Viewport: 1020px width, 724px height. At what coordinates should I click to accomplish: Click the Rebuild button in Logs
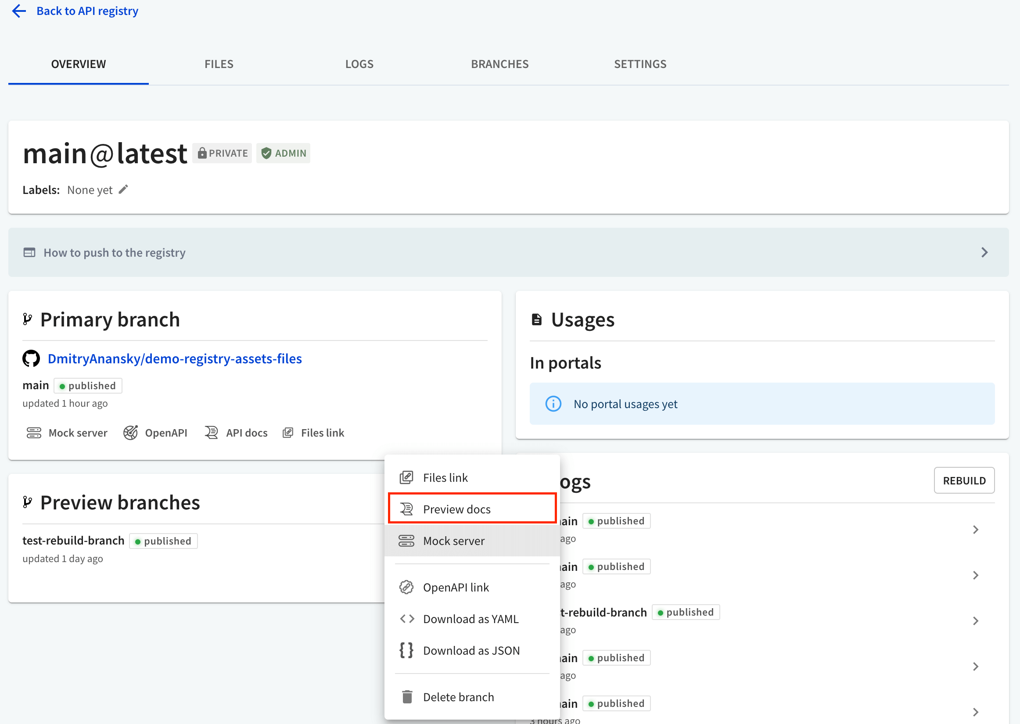click(964, 480)
